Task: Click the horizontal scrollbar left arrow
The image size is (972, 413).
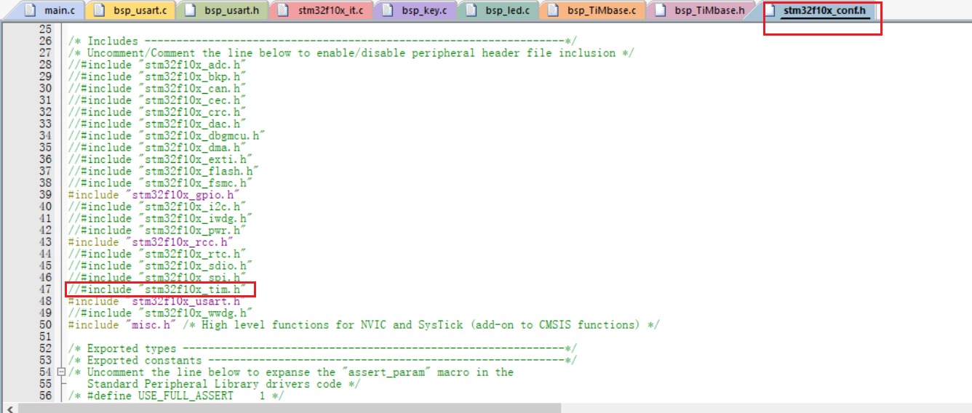Action: click(8, 408)
